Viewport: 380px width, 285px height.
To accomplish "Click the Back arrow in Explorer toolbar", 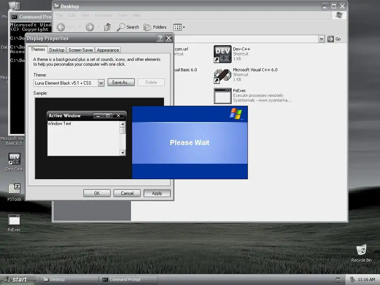I will click(x=61, y=27).
